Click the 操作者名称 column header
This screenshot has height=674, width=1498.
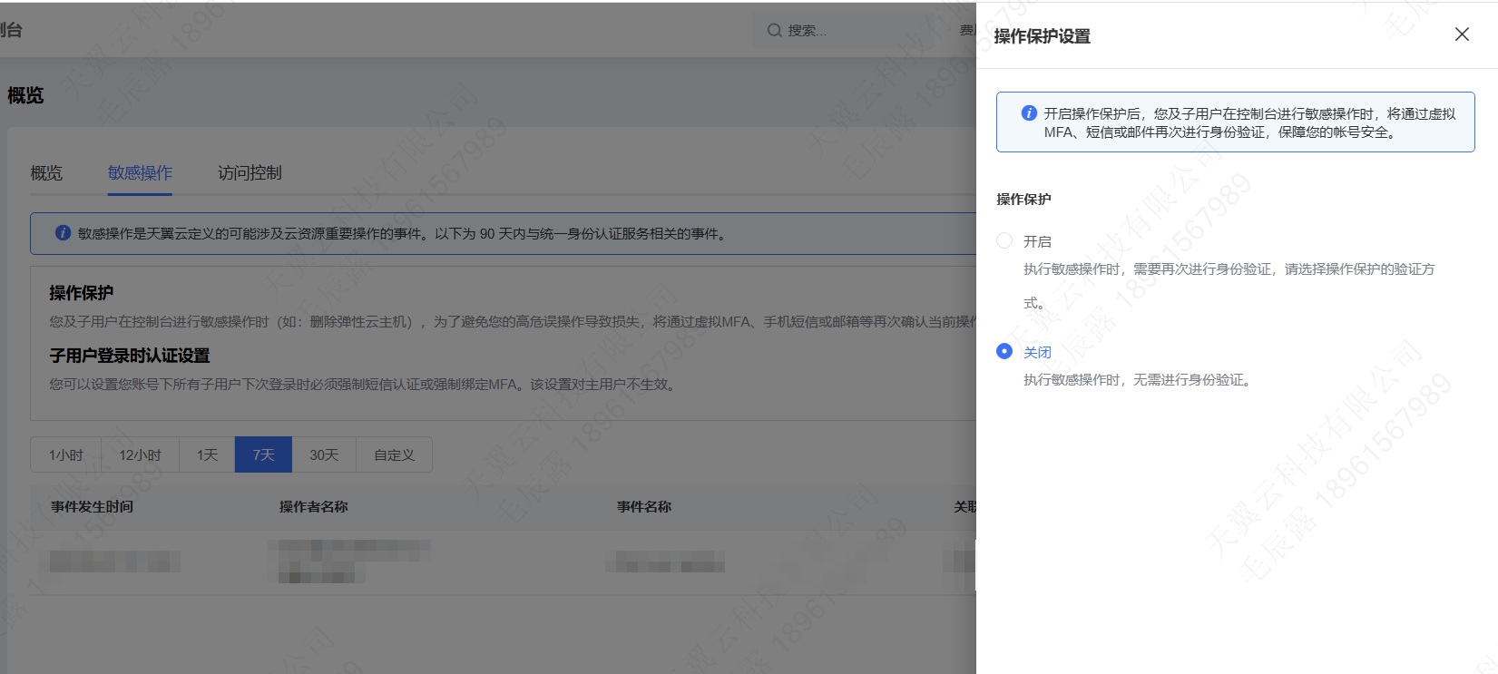[313, 506]
